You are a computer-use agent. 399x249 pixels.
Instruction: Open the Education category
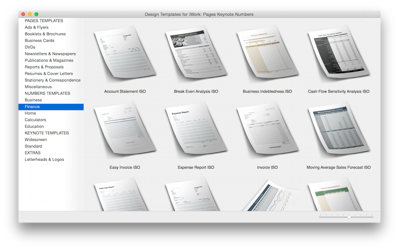click(x=34, y=126)
